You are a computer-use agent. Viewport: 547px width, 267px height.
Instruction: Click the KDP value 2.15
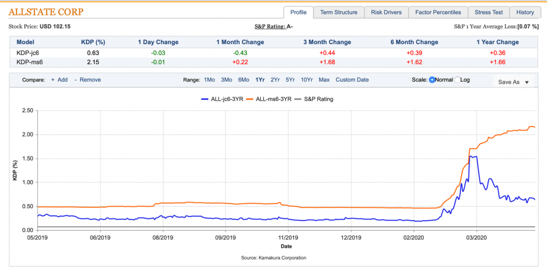[93, 62]
